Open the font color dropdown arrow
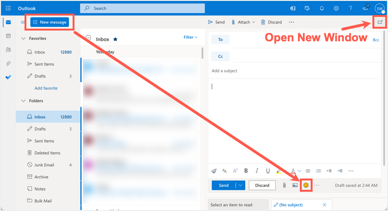 point(300,171)
